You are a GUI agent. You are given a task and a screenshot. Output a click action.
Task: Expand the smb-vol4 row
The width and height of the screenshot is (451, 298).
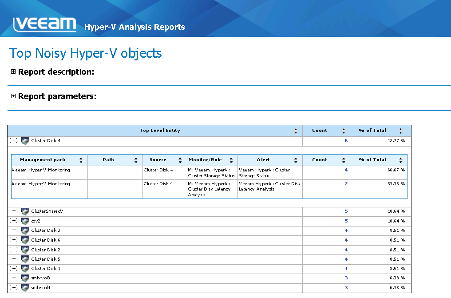(x=13, y=287)
